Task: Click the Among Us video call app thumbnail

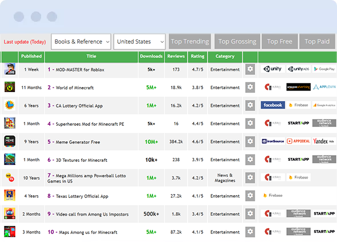Action: 10,213
